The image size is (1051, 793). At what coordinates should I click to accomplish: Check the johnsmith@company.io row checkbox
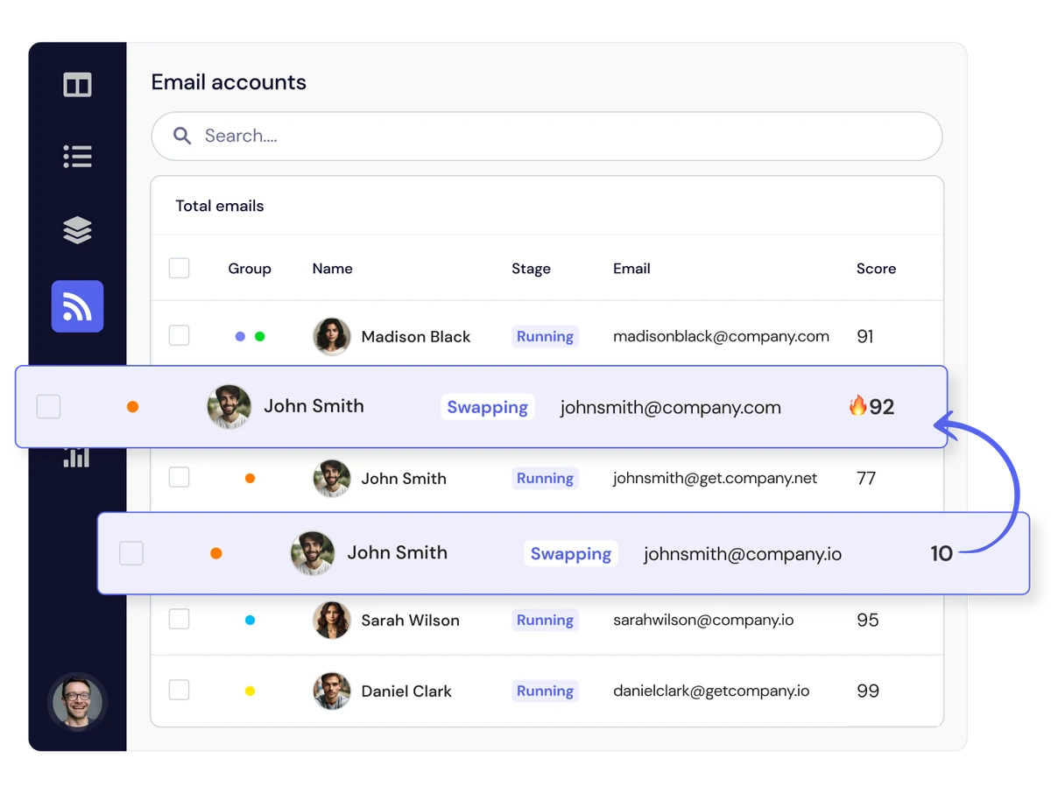pos(131,553)
